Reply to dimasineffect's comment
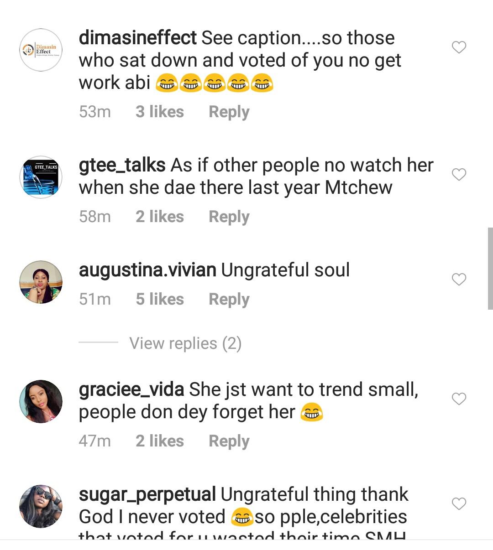Viewport: 493px width, 550px height. [x=229, y=112]
